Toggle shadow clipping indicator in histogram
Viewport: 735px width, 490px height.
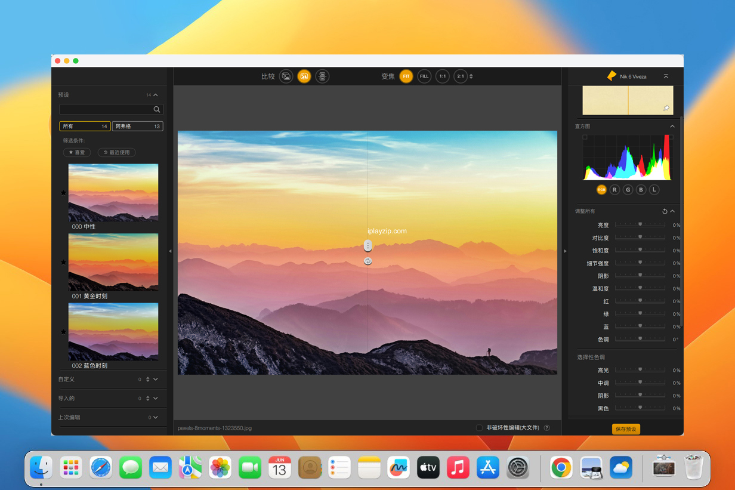coord(585,137)
